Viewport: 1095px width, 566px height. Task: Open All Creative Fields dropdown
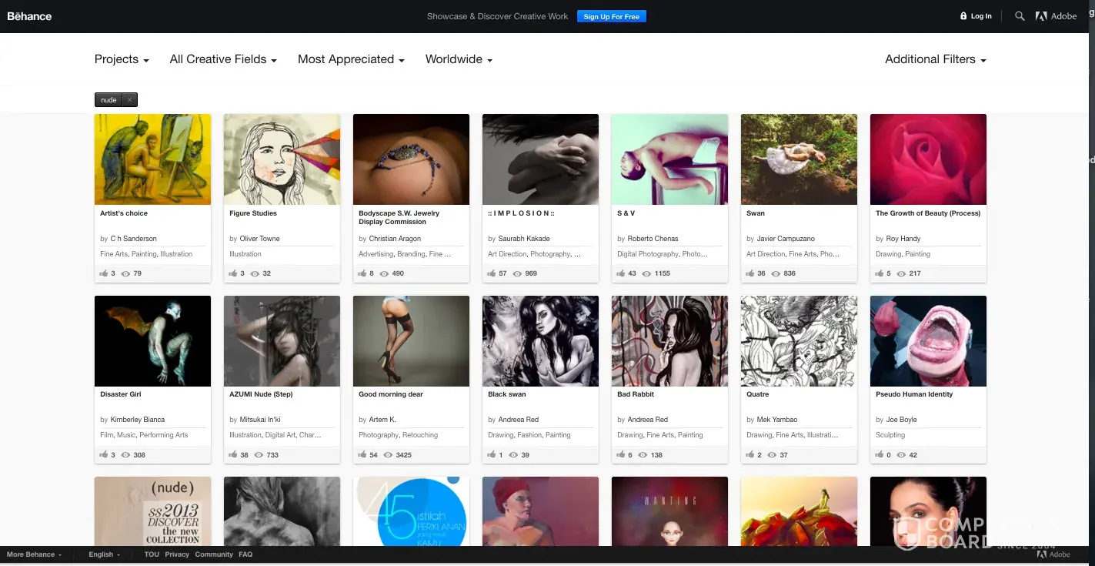(223, 59)
